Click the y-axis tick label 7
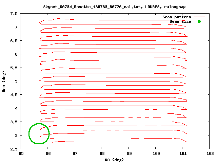 click(17, 27)
